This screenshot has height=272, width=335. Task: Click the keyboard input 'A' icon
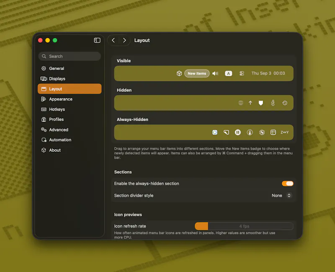coord(228,73)
